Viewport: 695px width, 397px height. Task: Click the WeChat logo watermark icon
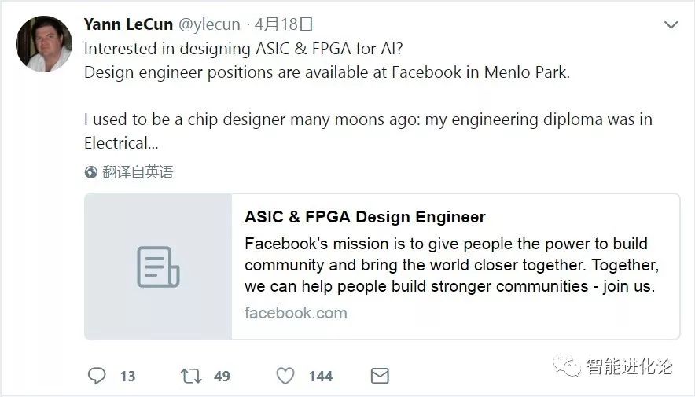[x=568, y=365]
